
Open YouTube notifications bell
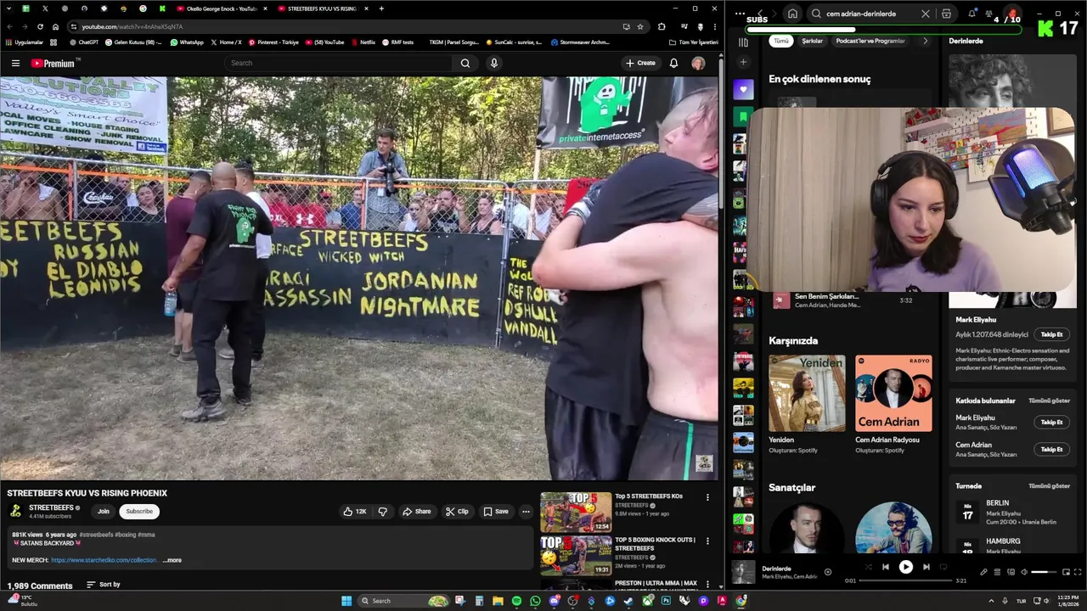[x=673, y=63]
